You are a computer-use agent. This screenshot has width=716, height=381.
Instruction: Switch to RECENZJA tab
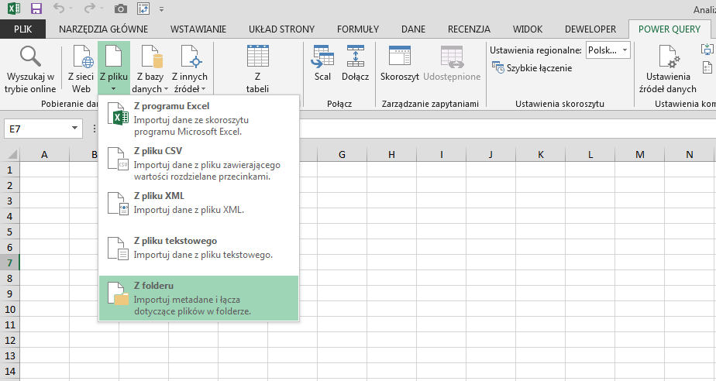(x=469, y=29)
